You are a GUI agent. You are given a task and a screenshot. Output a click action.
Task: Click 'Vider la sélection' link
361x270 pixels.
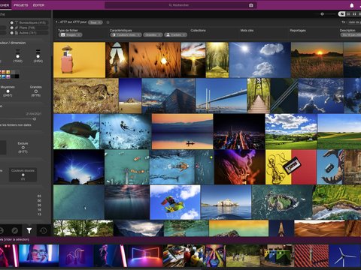click(17, 239)
